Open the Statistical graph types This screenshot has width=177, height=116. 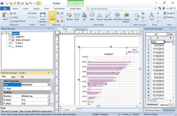117,17
